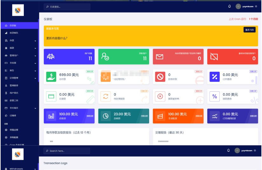This screenshot has width=262, height=170.
Task: Click 查看全部 on the 699.00 美元 总存款 card
Action: (90, 71)
